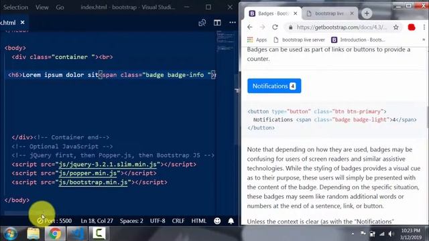Open bootstrap live server bookmark
Screen dimensions: 429x241
coord(299,40)
